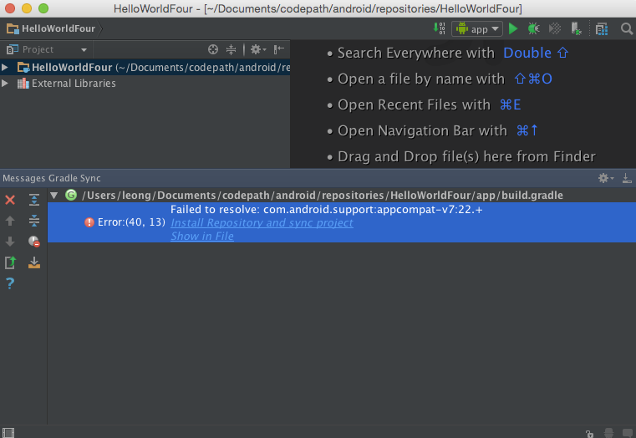This screenshot has width=636, height=438.
Task: Go to next message down arrow
Action: (10, 242)
